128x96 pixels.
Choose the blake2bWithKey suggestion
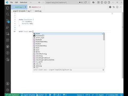pyautogui.click(x=68, y=42)
